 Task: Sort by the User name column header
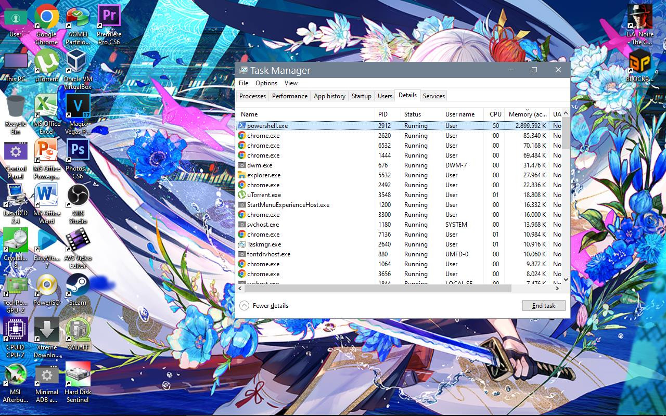point(463,114)
